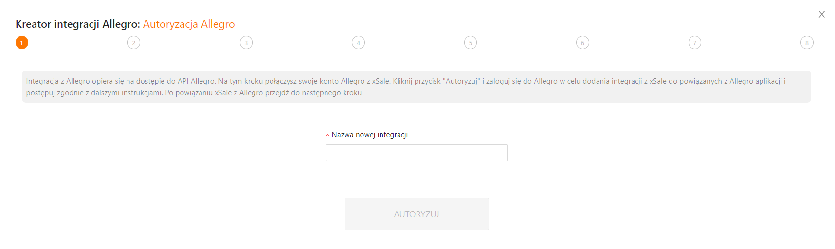Click the "Kreator integracji Allegro" heading
This screenshot has width=835, height=249.
click(78, 24)
